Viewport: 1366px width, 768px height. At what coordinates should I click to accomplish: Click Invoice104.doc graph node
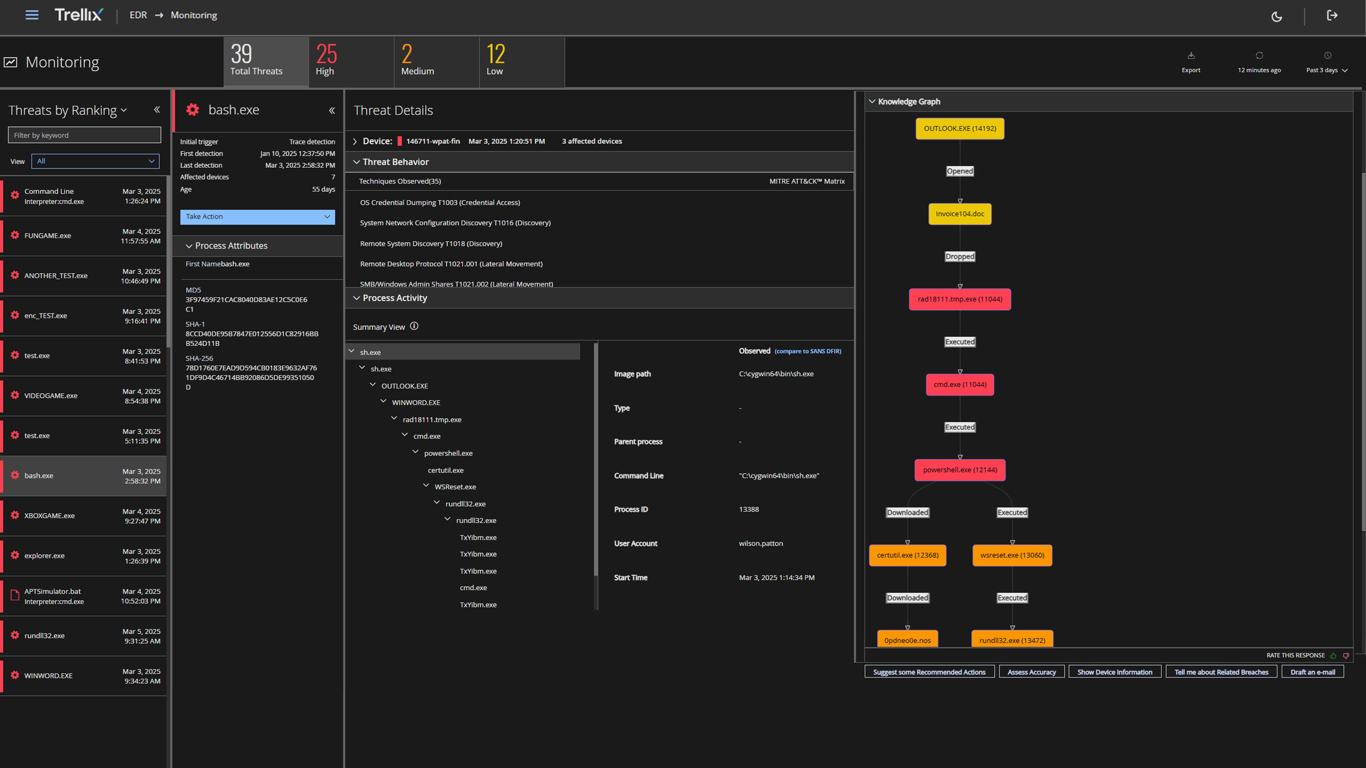[960, 214]
